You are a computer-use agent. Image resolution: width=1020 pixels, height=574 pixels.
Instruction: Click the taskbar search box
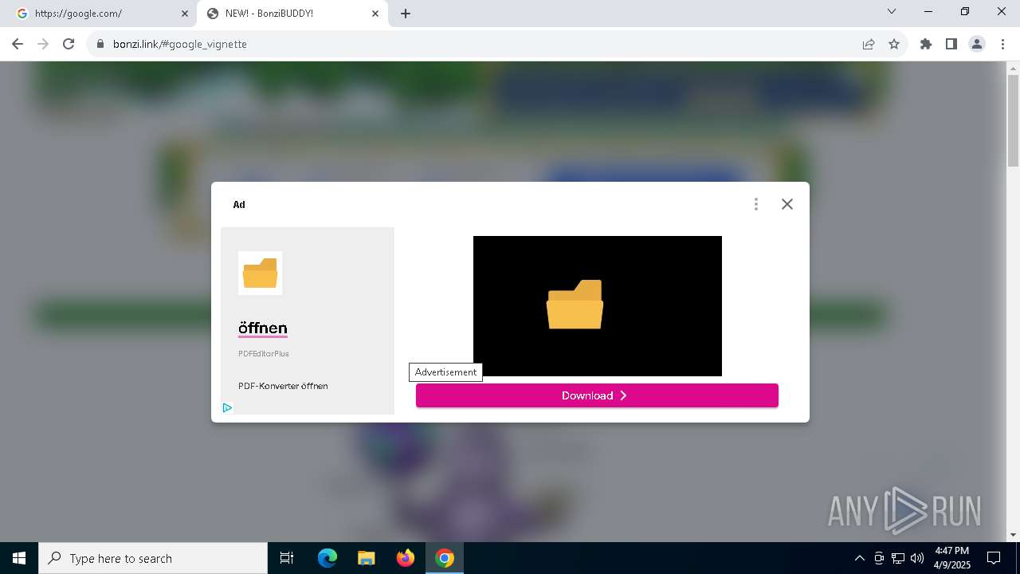pos(153,558)
